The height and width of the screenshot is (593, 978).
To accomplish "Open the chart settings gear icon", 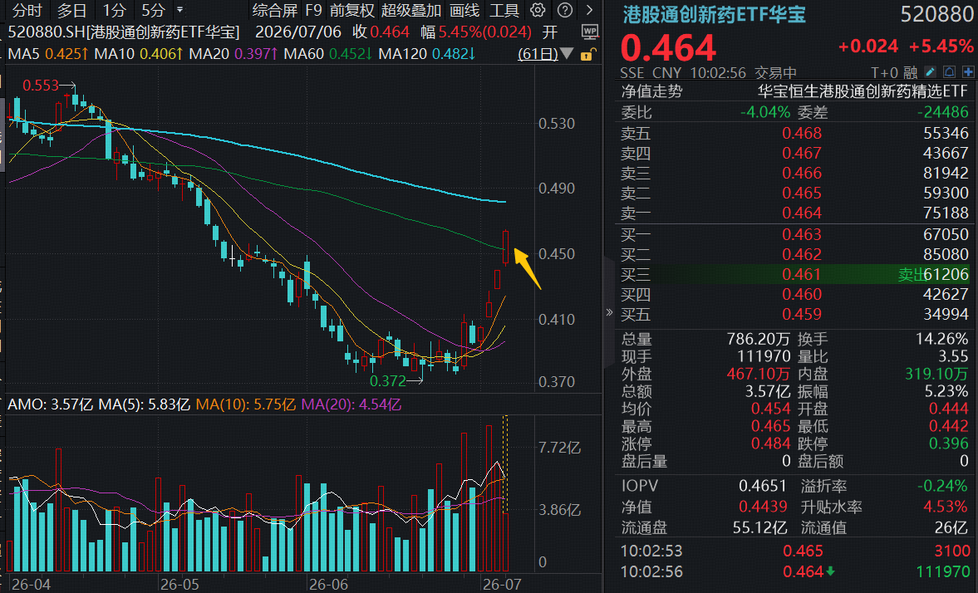I will pyautogui.click(x=538, y=10).
